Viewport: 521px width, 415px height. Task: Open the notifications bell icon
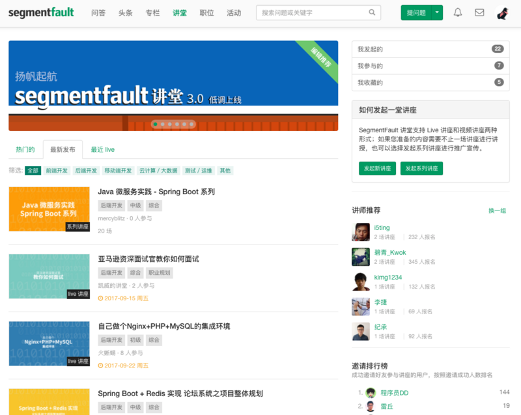458,12
